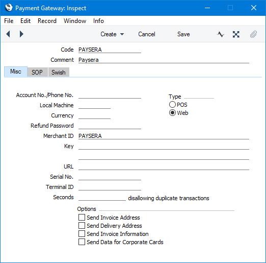The width and height of the screenshot is (266, 263).
Task: Enable Send Invoice Address option
Action: pyautogui.click(x=82, y=218)
